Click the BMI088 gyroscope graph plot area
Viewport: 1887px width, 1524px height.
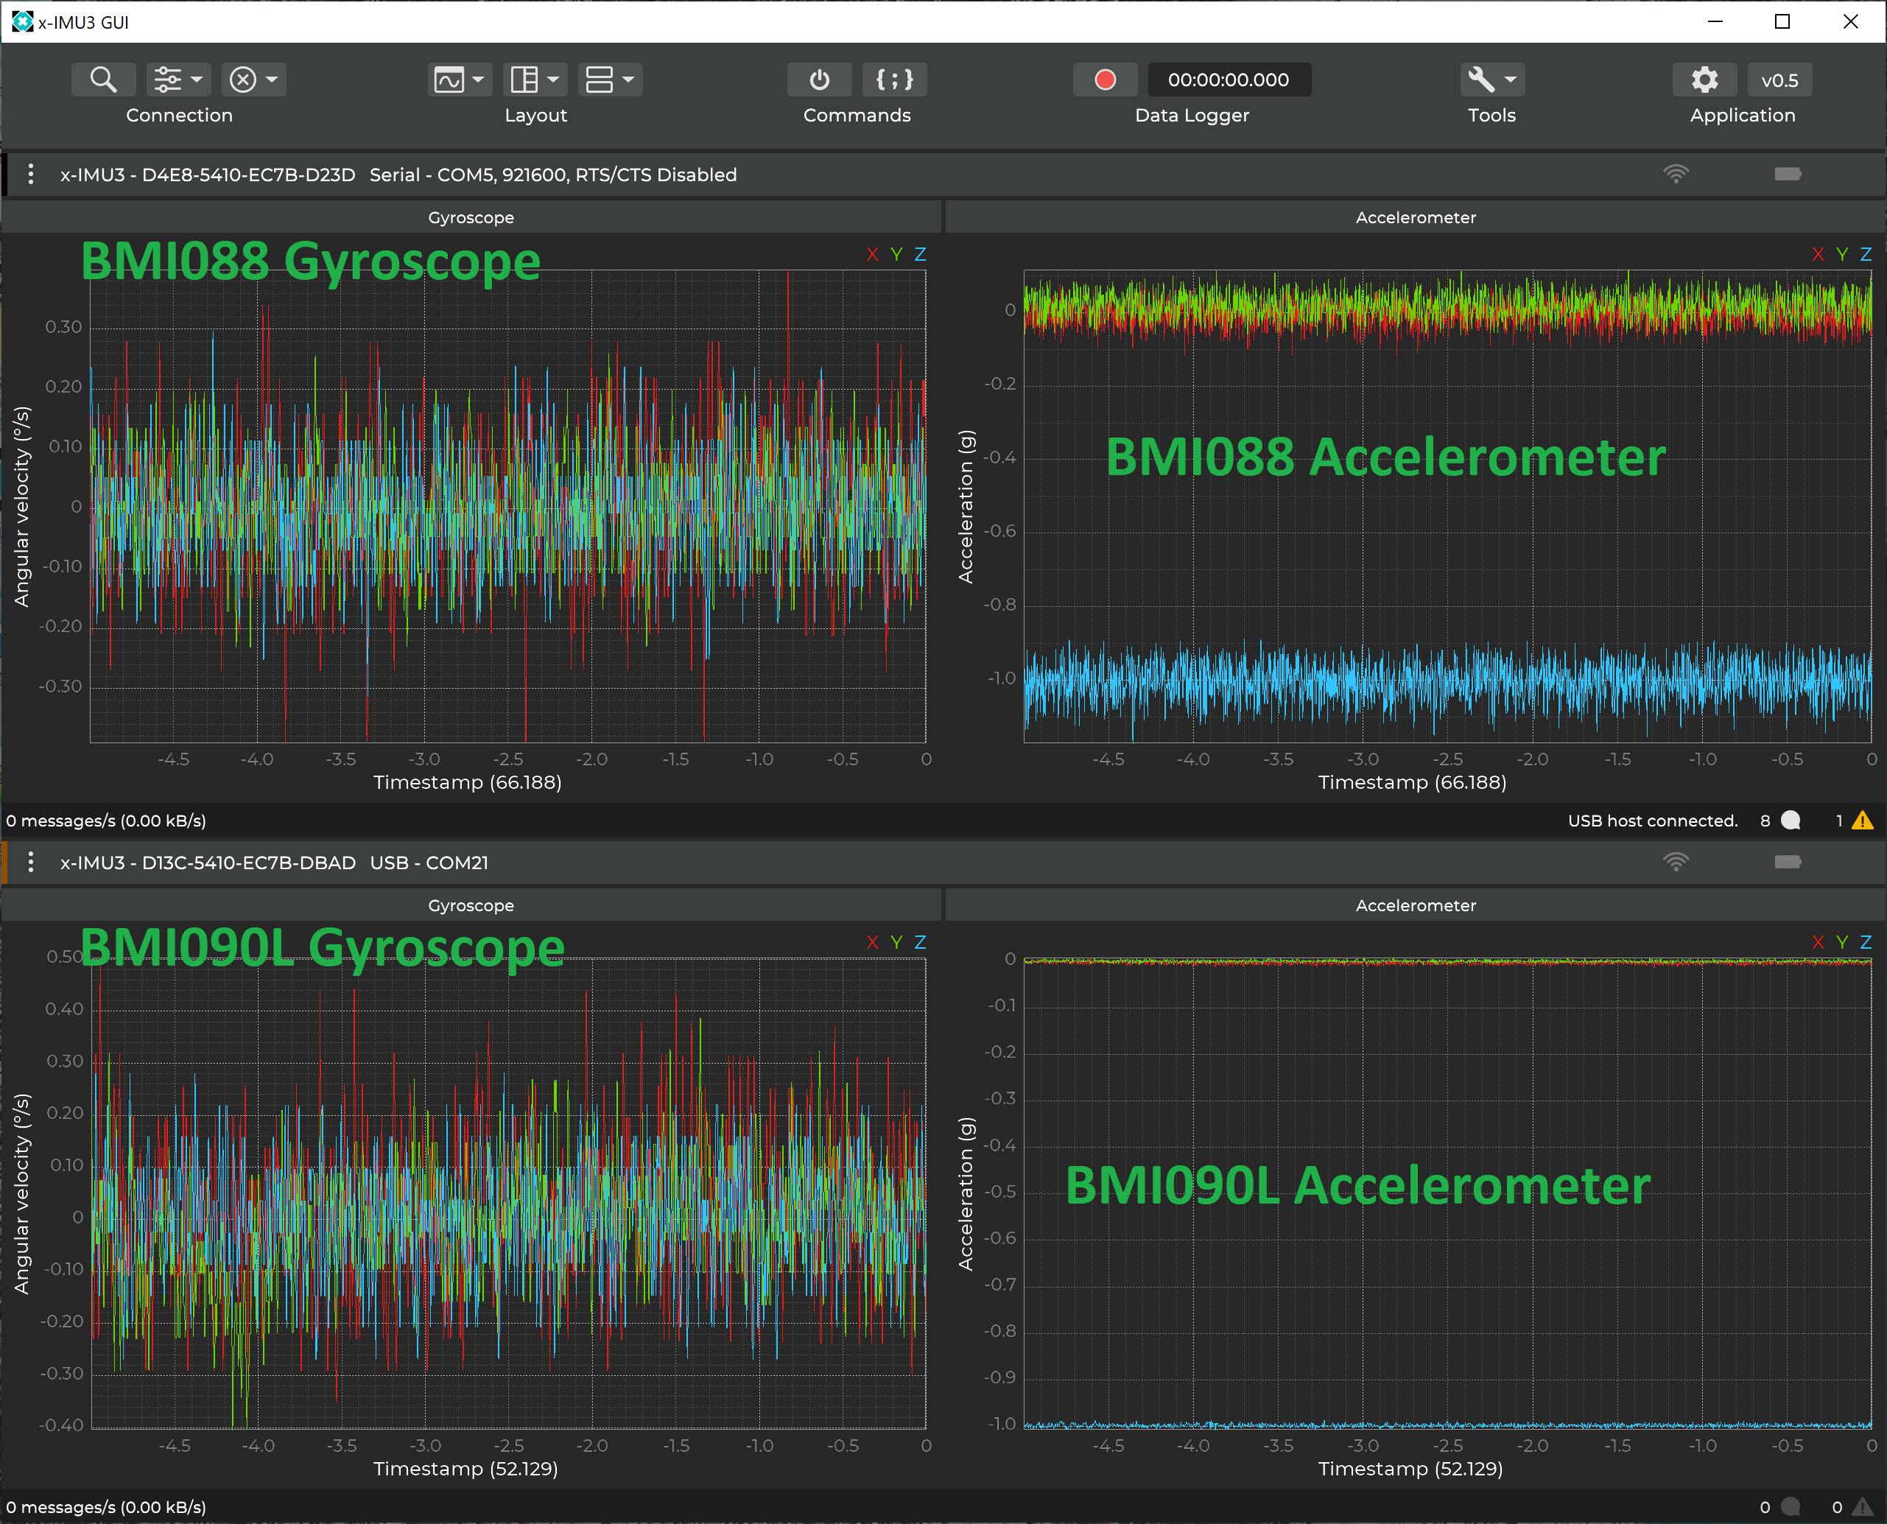[x=507, y=507]
